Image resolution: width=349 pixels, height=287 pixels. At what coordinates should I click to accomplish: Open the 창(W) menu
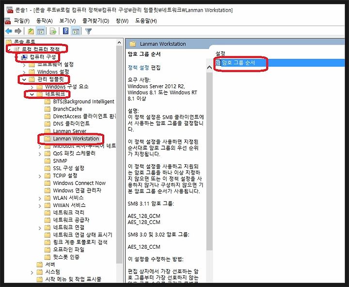tap(122, 21)
